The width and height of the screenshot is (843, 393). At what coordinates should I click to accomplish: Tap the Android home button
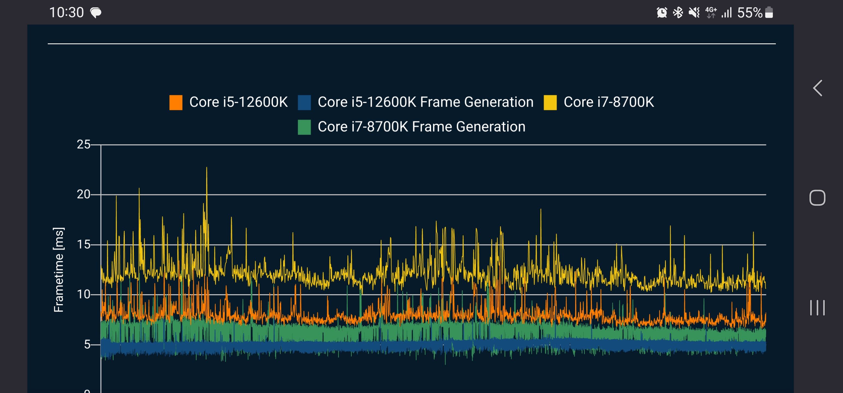[817, 198]
